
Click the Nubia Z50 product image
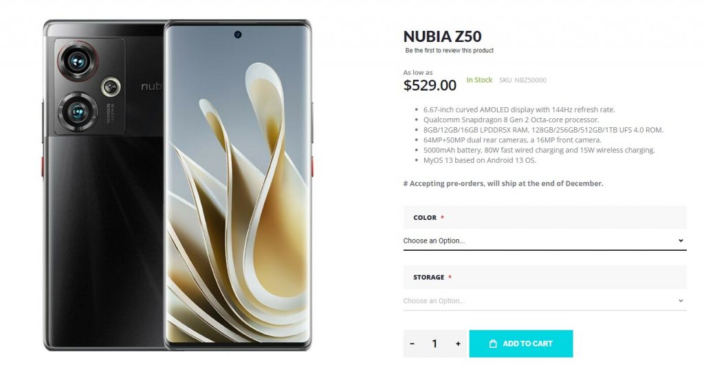coord(177,185)
